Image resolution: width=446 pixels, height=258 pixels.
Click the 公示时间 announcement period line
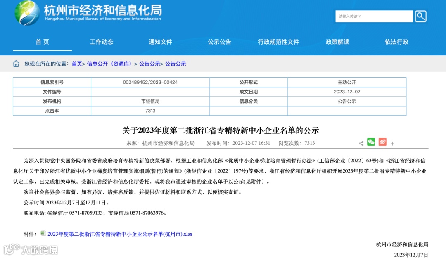tap(66, 203)
